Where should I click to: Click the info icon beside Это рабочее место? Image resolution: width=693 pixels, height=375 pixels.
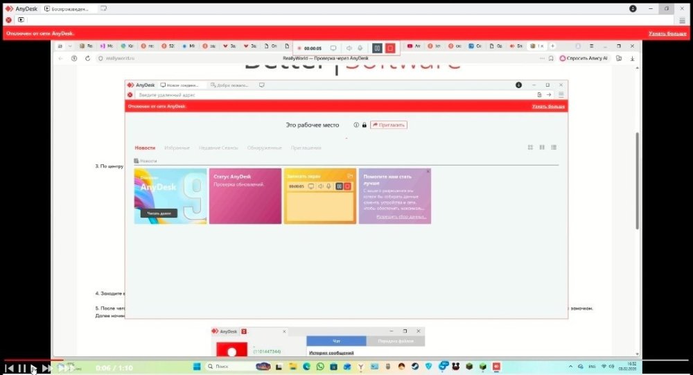pyautogui.click(x=356, y=125)
